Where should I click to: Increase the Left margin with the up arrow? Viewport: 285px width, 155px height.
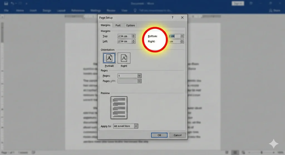133,40
